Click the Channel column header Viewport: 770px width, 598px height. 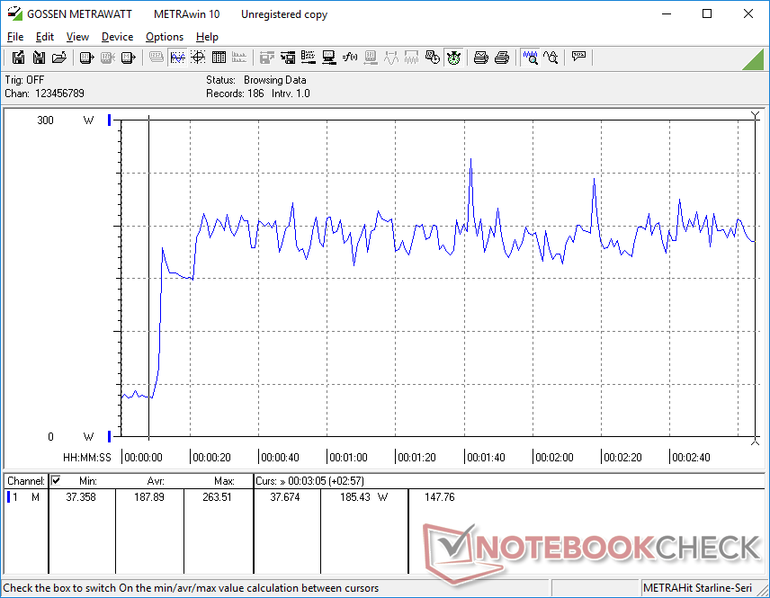(x=26, y=481)
